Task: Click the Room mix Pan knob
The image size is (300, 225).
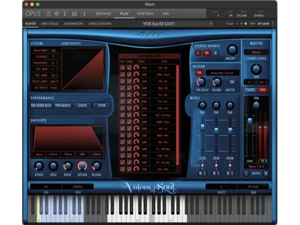Action: click(230, 105)
